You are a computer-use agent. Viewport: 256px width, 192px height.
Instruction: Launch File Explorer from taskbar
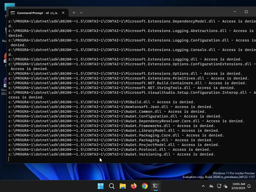coord(122,186)
